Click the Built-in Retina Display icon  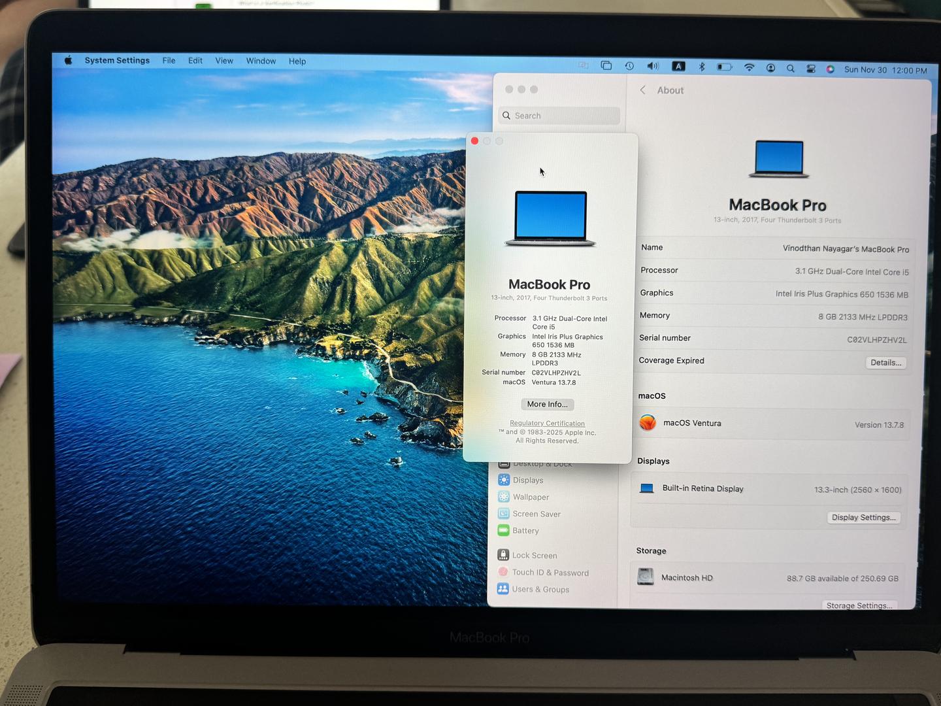647,488
